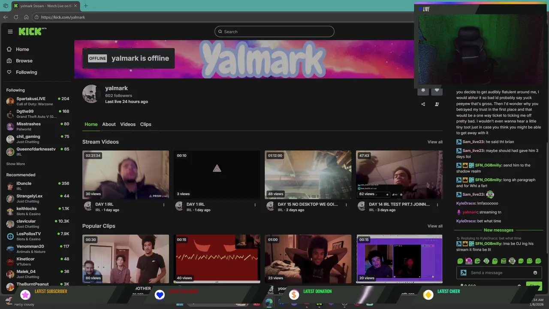Open recommended channel StrangelyLex
The image size is (549, 309).
click(38, 198)
